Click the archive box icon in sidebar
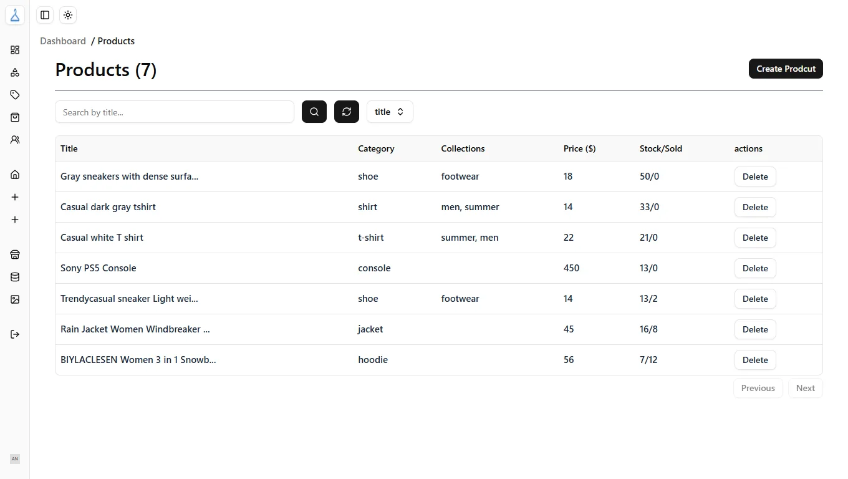 coord(15,254)
